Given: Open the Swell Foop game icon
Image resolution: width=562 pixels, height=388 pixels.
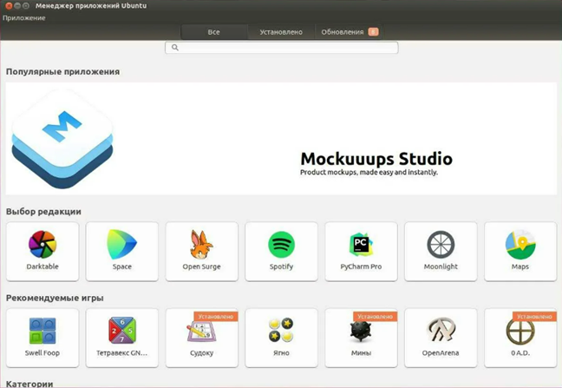Looking at the screenshot, I should 42,331.
